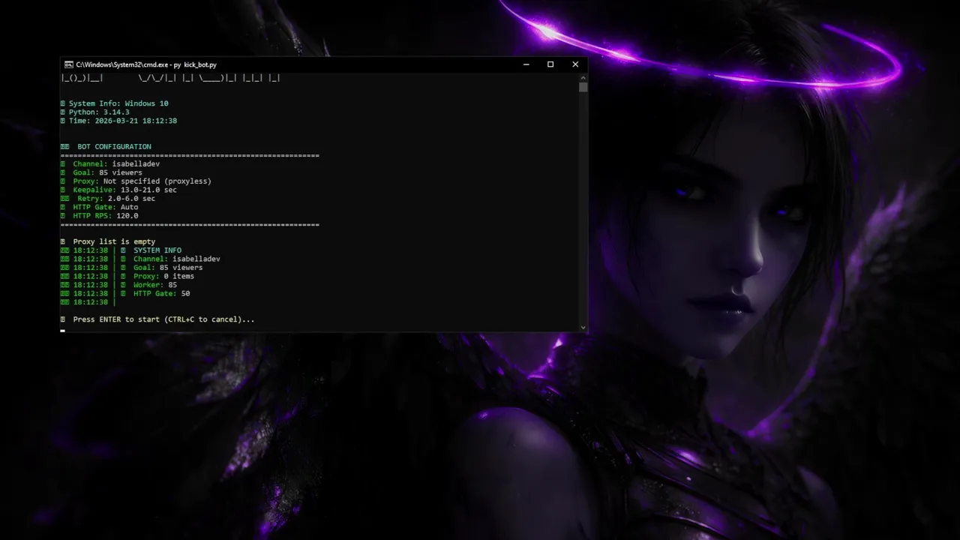The image size is (960, 540).
Task: Click the 'System Info: Windows 10' line
Action: pyautogui.click(x=115, y=103)
